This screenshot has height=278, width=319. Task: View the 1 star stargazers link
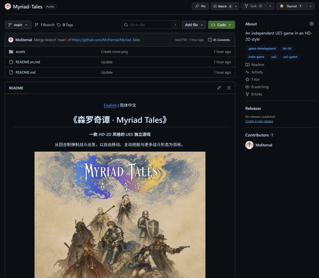click(x=253, y=79)
